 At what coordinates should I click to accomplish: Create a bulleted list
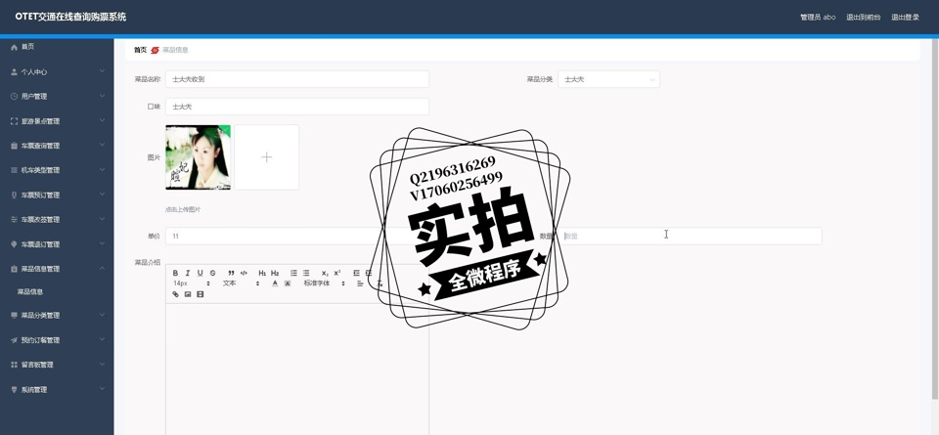[x=306, y=273]
